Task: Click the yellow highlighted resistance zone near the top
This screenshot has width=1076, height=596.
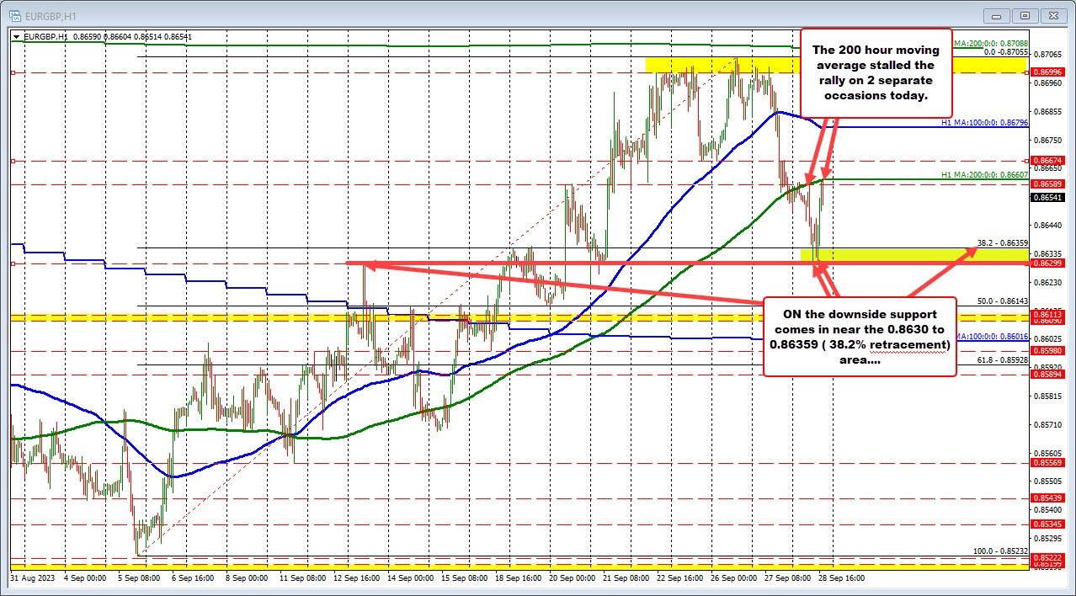Action: (724, 63)
